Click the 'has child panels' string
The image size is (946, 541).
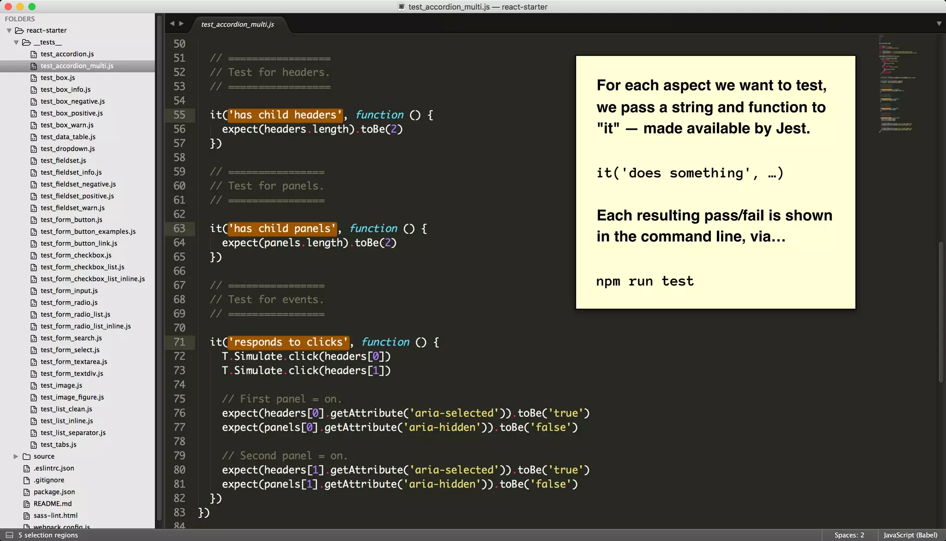pos(283,229)
